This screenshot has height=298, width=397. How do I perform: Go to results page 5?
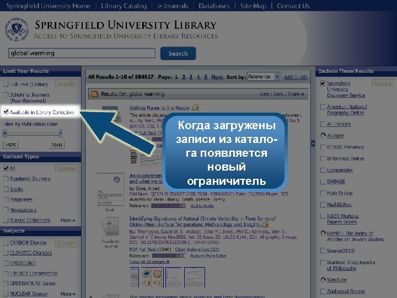tap(206, 77)
